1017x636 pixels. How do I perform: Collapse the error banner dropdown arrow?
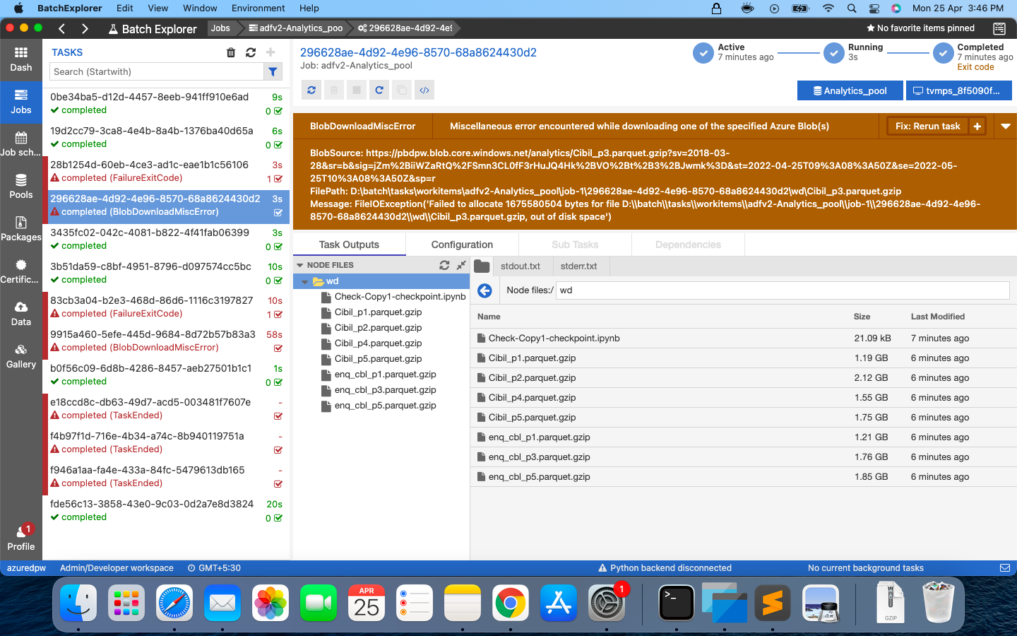(1005, 126)
